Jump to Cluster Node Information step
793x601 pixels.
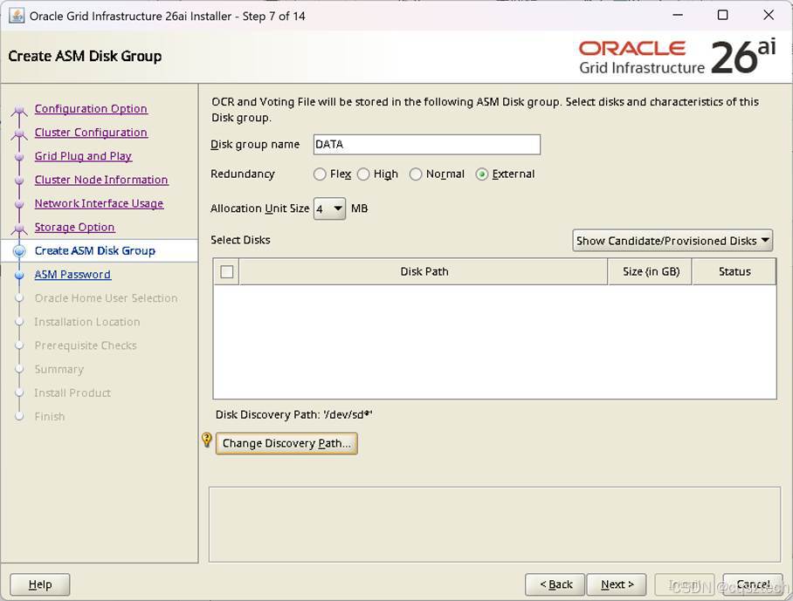pyautogui.click(x=101, y=180)
